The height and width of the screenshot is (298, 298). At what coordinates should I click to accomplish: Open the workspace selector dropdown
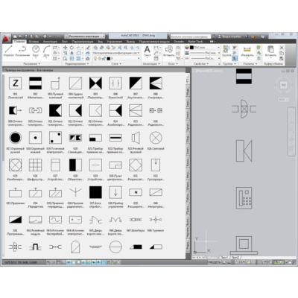click(85, 37)
